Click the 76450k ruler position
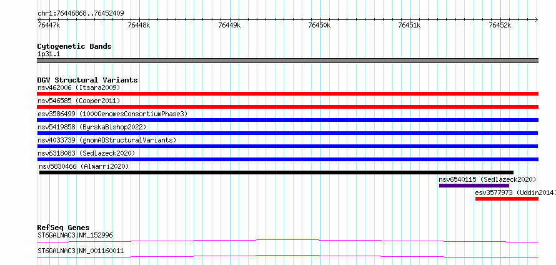Screen dimensions: 556x265 coord(320,25)
